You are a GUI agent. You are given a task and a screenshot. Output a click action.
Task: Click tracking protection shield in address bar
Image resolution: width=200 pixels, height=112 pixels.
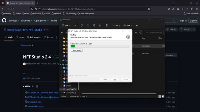[x=32, y=9]
